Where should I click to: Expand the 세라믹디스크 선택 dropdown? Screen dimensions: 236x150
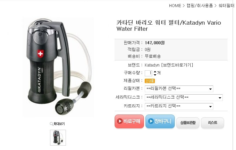point(184,98)
